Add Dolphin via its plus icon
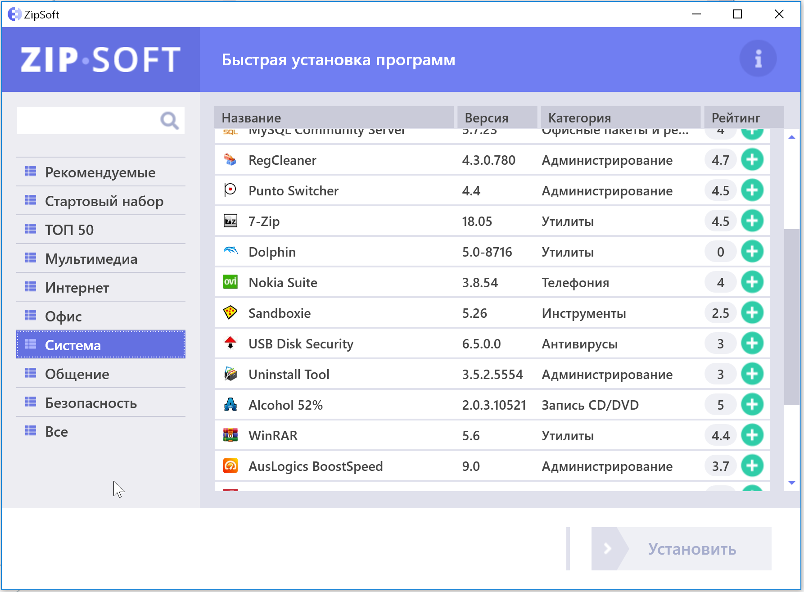Viewport: 804px width, 592px height. point(752,251)
